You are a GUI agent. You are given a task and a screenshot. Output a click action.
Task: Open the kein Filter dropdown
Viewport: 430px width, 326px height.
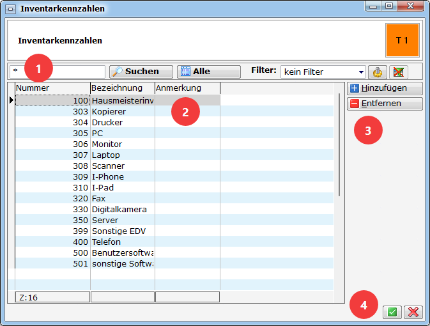pos(323,72)
